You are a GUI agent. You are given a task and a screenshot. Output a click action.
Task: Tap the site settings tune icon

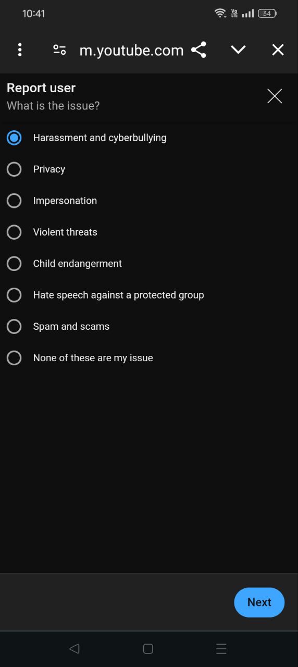coord(59,50)
